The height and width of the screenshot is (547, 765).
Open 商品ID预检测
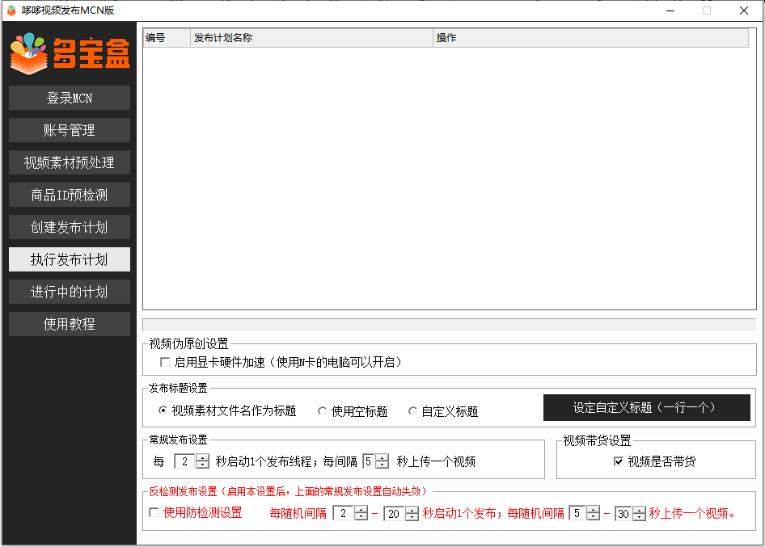coord(70,195)
